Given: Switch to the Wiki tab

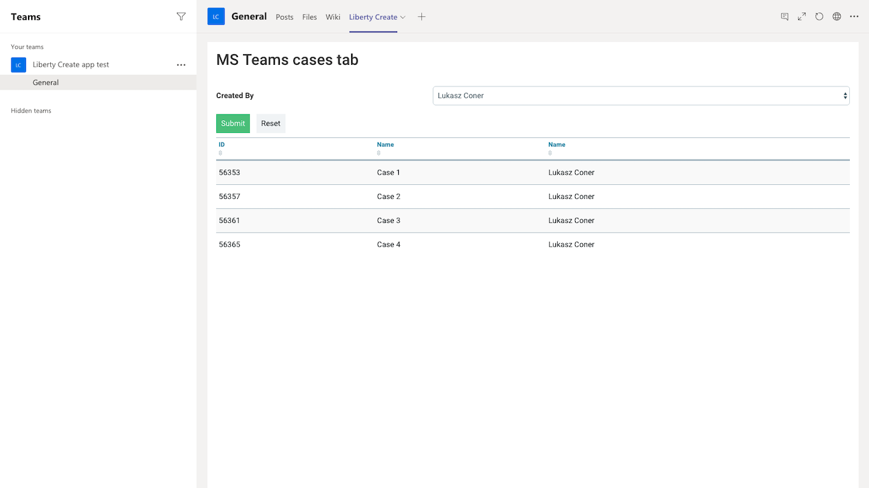Looking at the screenshot, I should [333, 17].
